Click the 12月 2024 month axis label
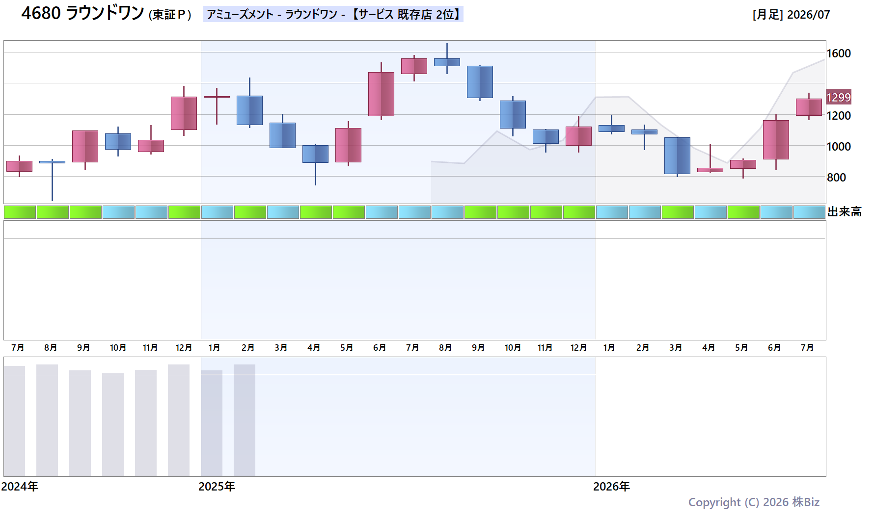Image resolution: width=874 pixels, height=517 pixels. pyautogui.click(x=184, y=348)
